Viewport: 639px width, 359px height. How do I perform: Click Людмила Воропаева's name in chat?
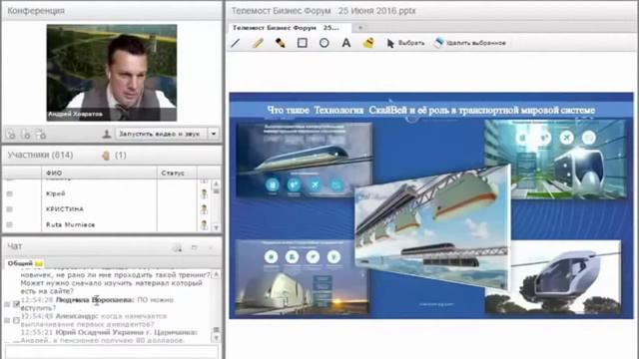point(95,300)
